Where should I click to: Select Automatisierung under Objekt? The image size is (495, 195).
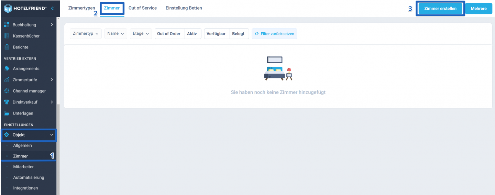28,177
